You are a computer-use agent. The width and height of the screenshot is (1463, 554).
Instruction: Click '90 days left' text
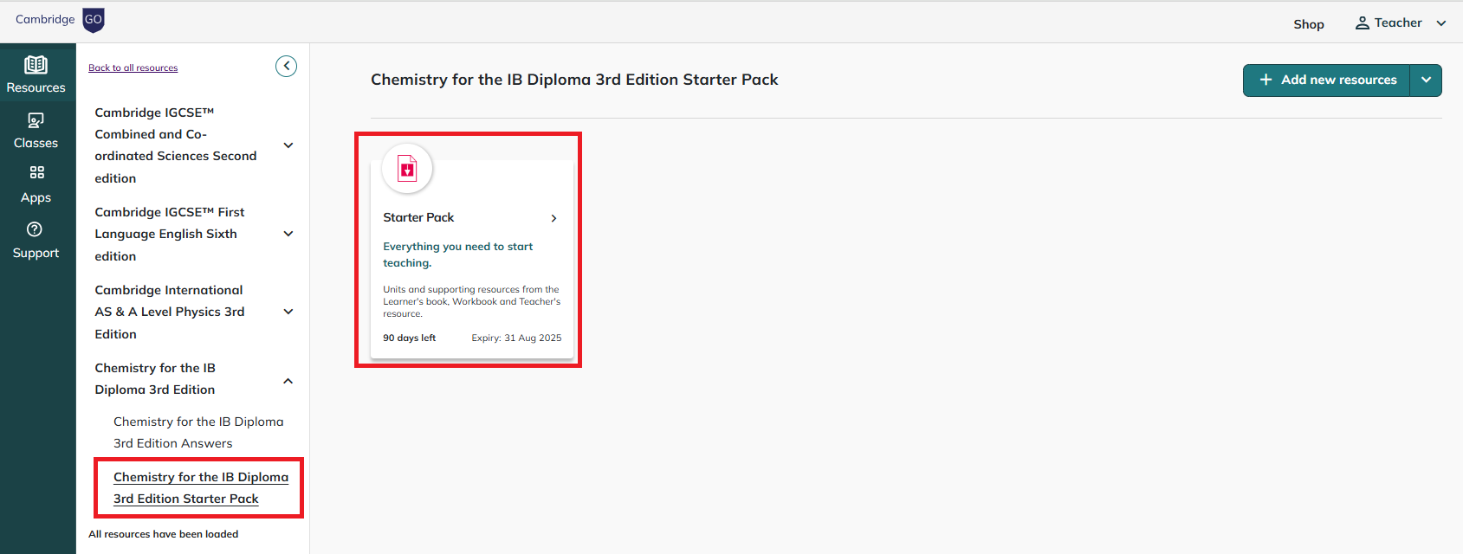pyautogui.click(x=409, y=338)
